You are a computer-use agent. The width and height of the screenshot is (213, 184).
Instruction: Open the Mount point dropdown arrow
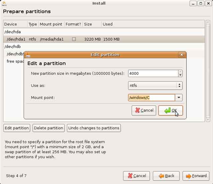tap(179, 98)
